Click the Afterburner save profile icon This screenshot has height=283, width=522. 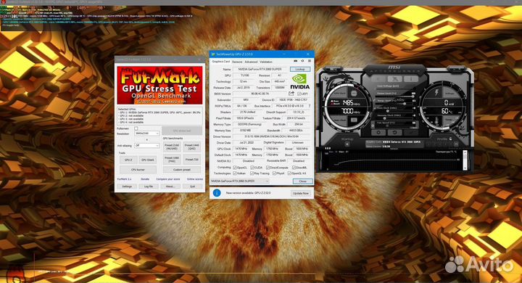(457, 144)
